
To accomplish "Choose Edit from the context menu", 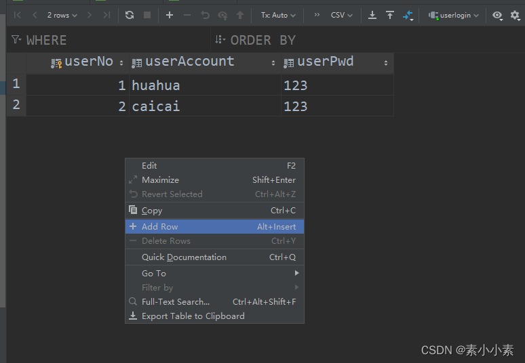I will (214, 166).
